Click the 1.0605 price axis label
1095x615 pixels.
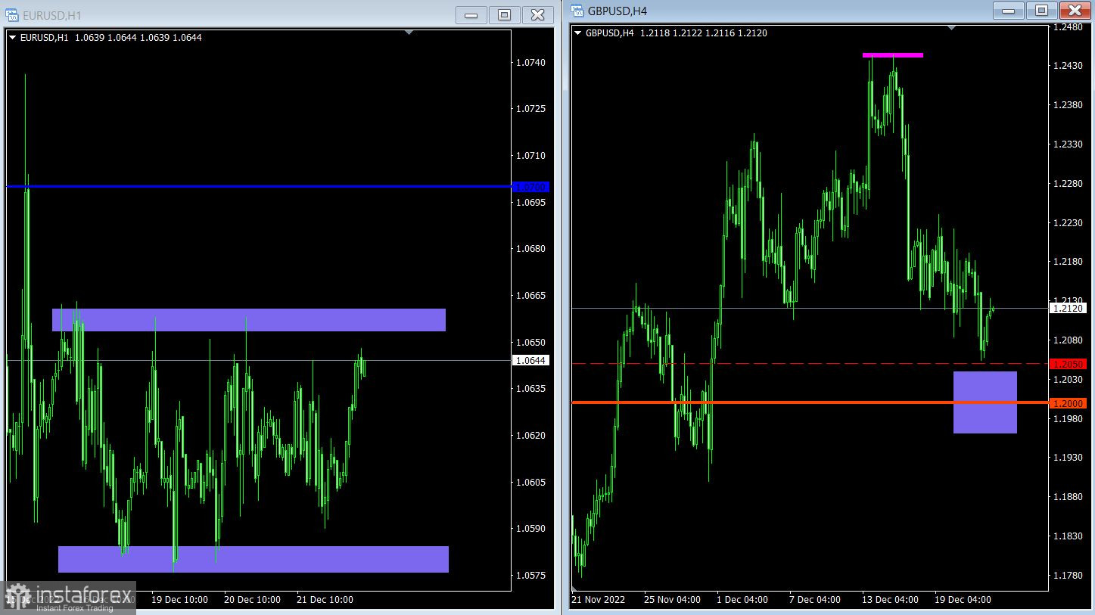[530, 483]
